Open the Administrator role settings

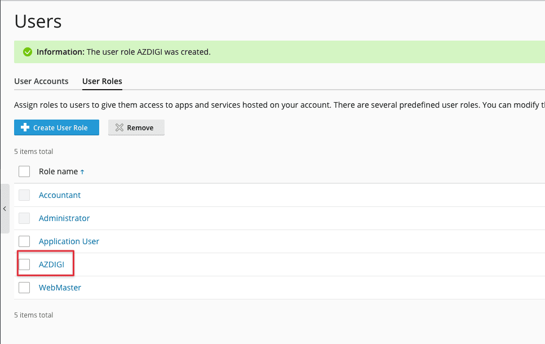(x=64, y=218)
